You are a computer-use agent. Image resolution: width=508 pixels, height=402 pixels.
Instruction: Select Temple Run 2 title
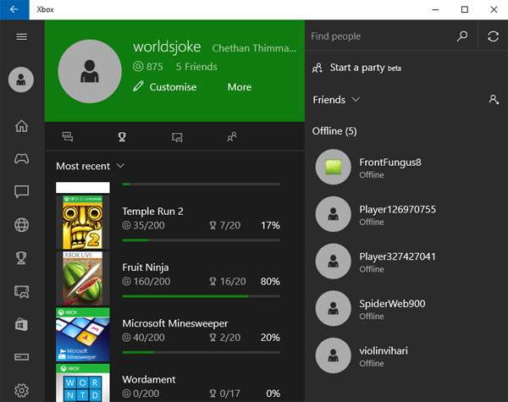[x=152, y=212]
